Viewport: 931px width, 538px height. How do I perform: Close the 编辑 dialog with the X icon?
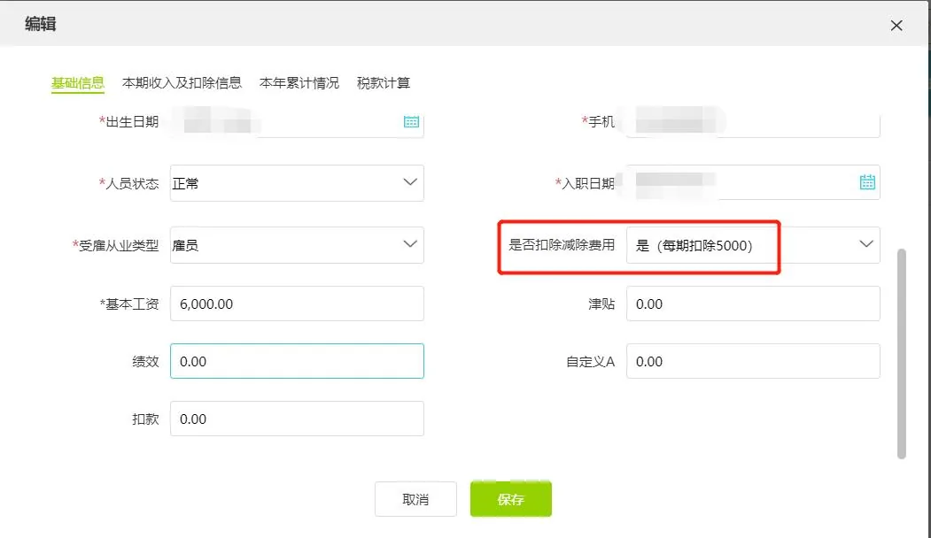pos(896,26)
